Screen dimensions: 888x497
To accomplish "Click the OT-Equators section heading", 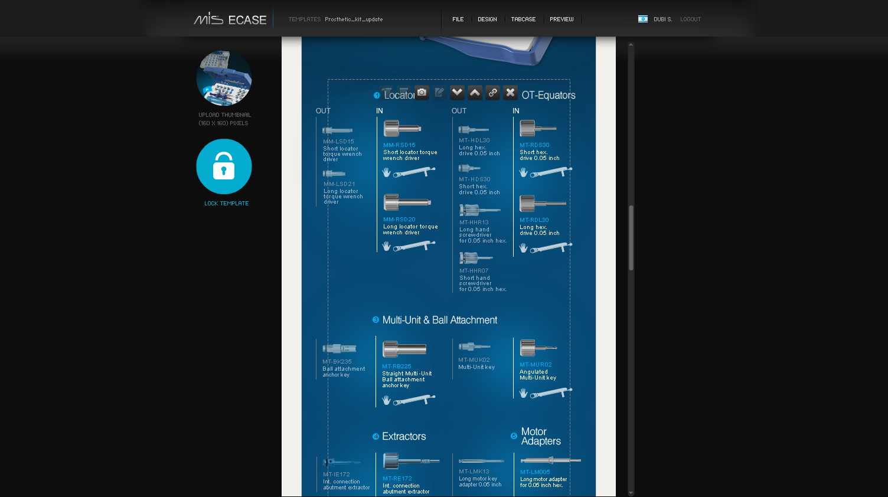I will (549, 96).
